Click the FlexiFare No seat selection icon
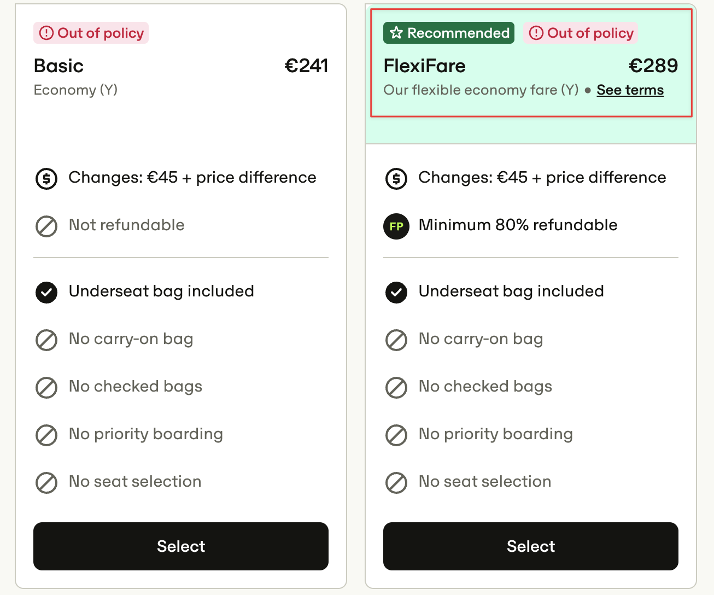 pos(396,483)
